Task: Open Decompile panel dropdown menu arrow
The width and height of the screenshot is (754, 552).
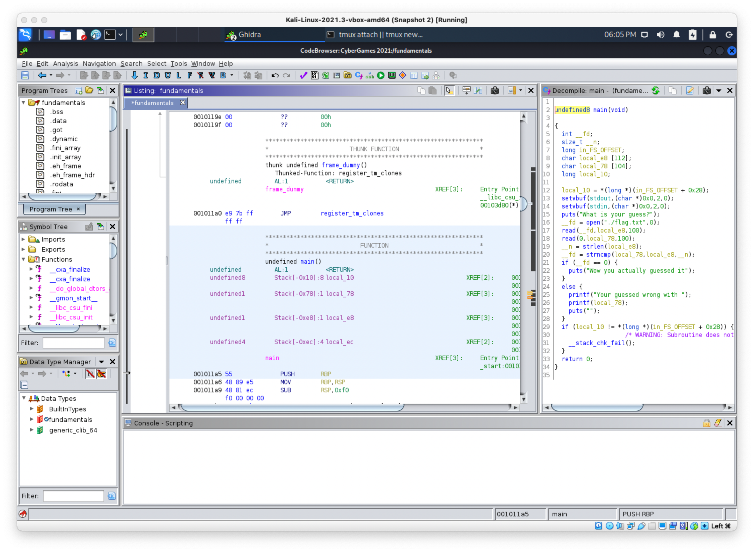Action: click(719, 91)
